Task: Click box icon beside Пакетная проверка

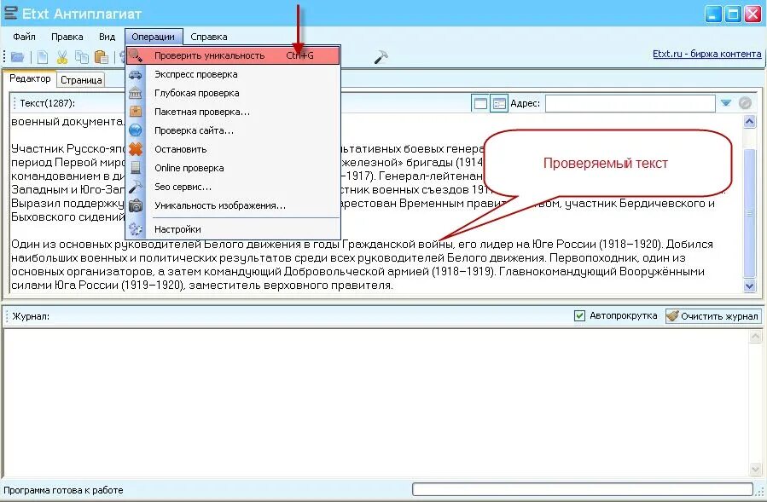Action: tap(136, 112)
